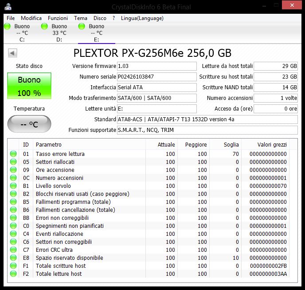Select raw value '0000000002FB'
The height and width of the screenshot is (290, 305).
click(268, 266)
